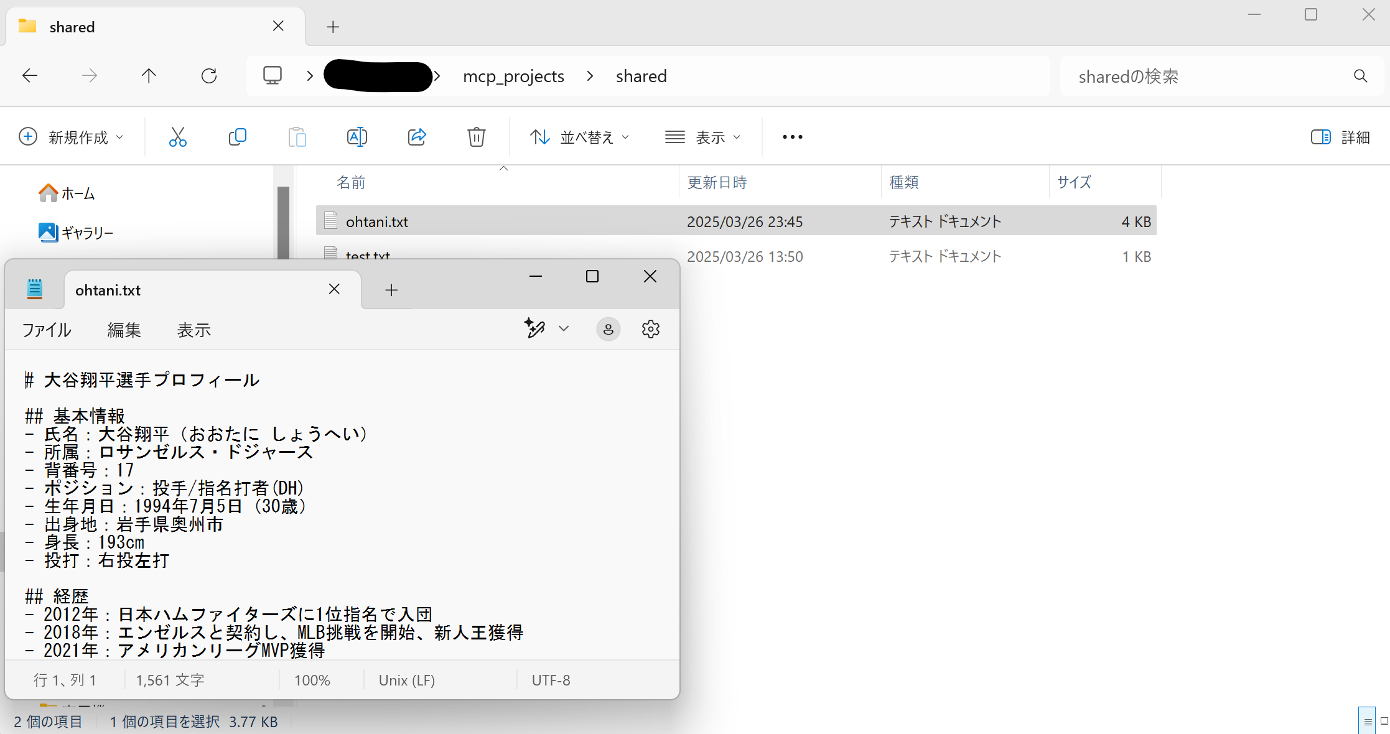Open Notepad settings gear icon
Screen dimensions: 1390x734
pos(650,329)
